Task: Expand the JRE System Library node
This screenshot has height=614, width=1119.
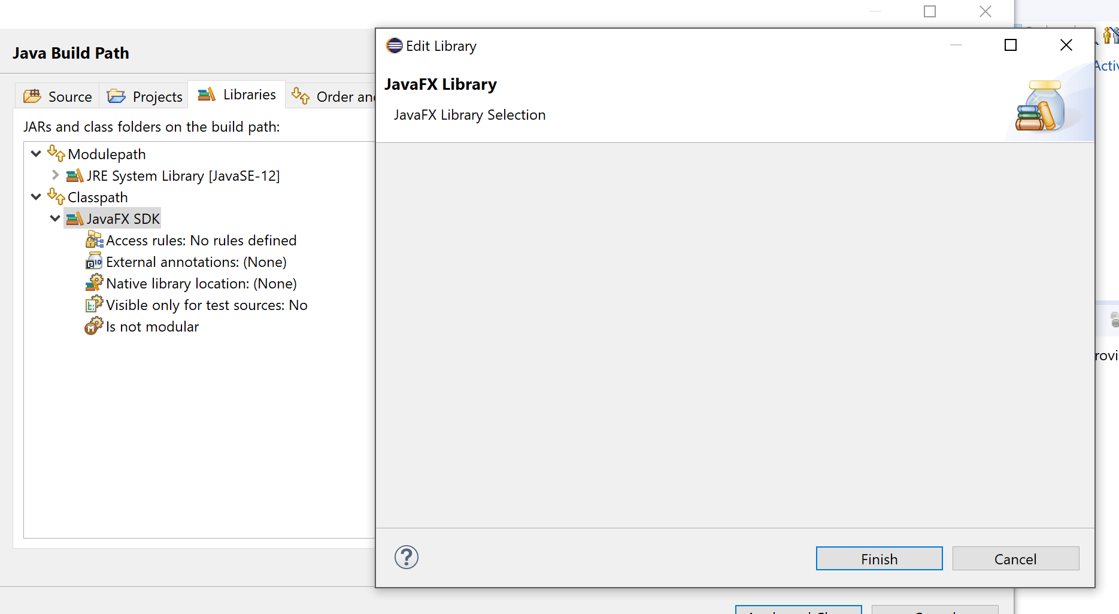Action: 55,175
